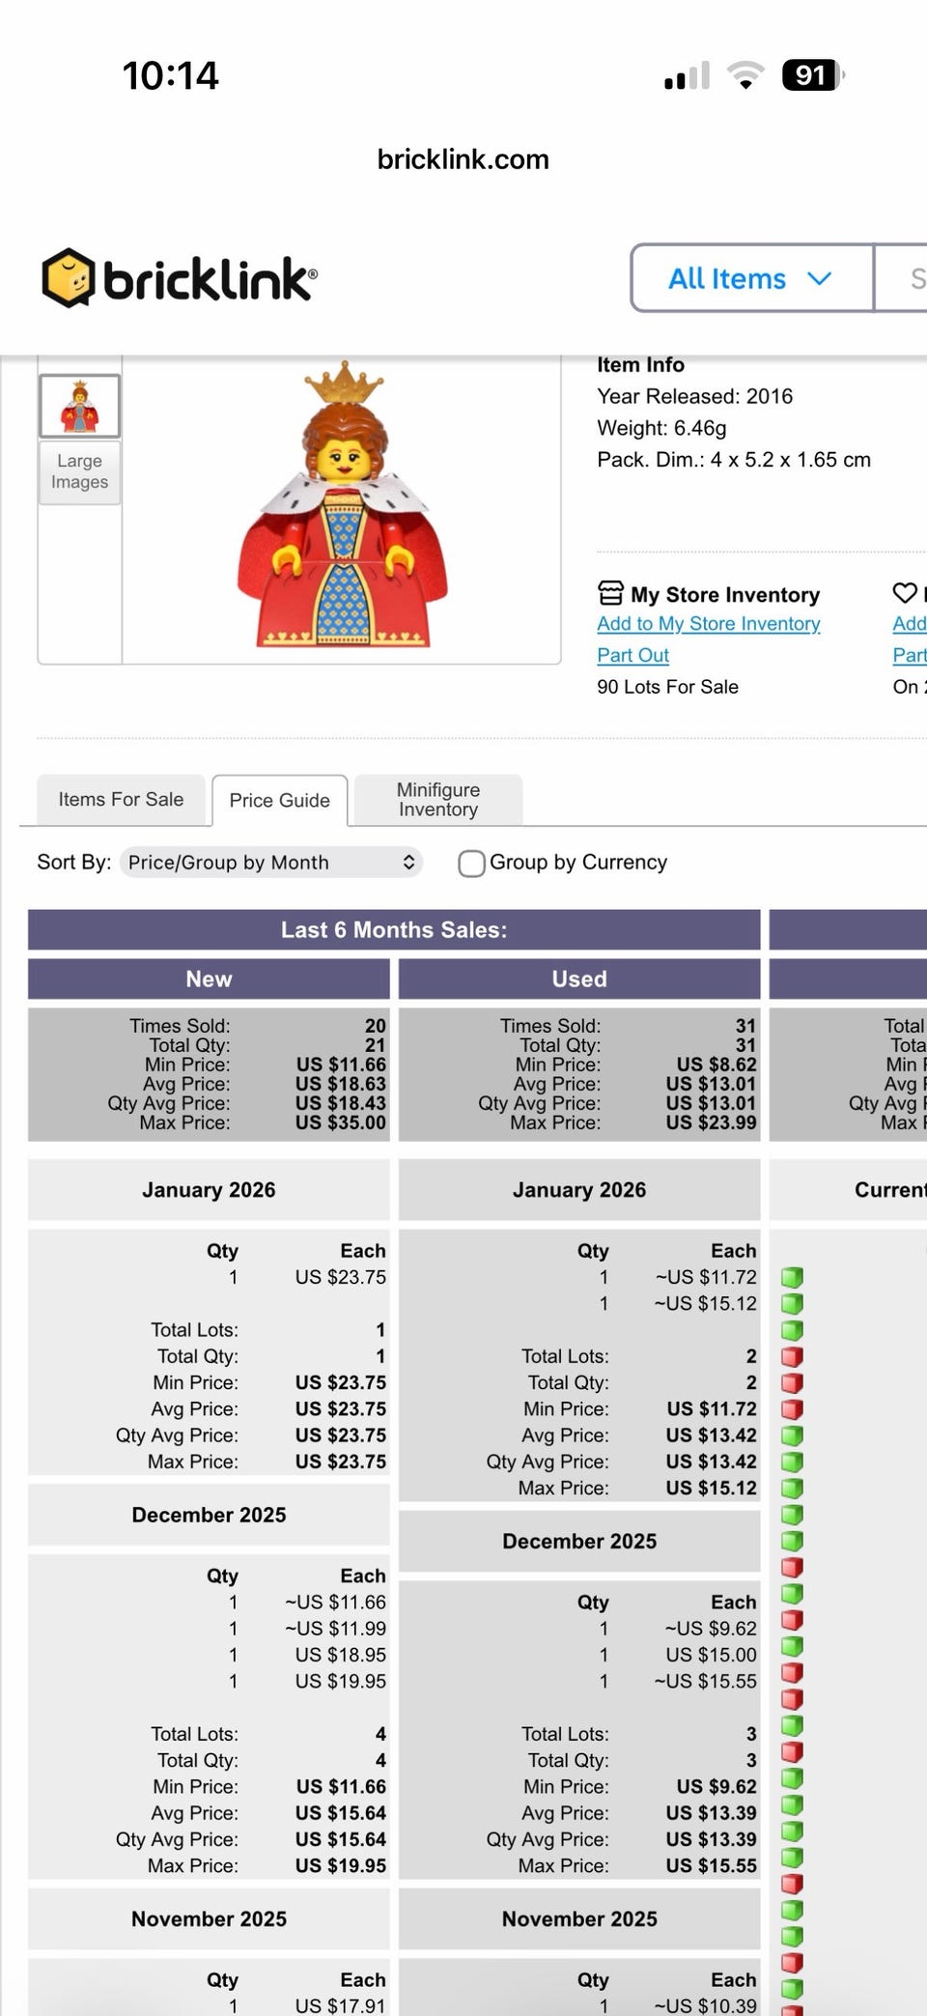927x2016 pixels.
Task: Click the red brick icon beside used ~US $9.62
Action: pyautogui.click(x=792, y=1620)
